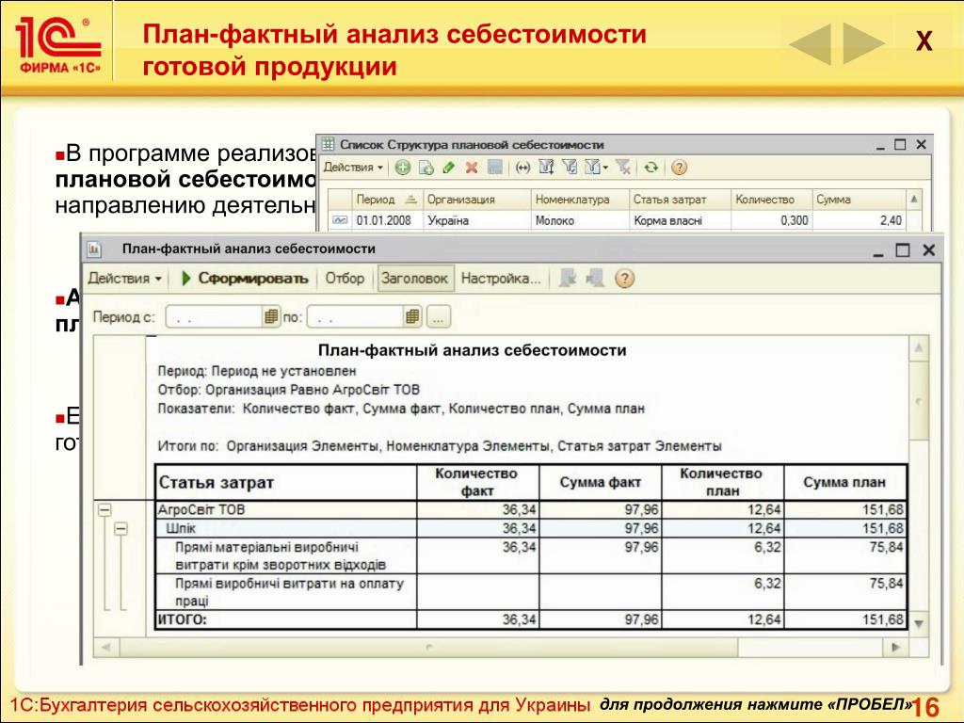
Task: Click the Количество column header in list
Action: [x=772, y=200]
